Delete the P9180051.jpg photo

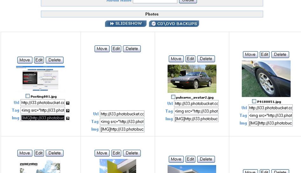coord(280,54)
